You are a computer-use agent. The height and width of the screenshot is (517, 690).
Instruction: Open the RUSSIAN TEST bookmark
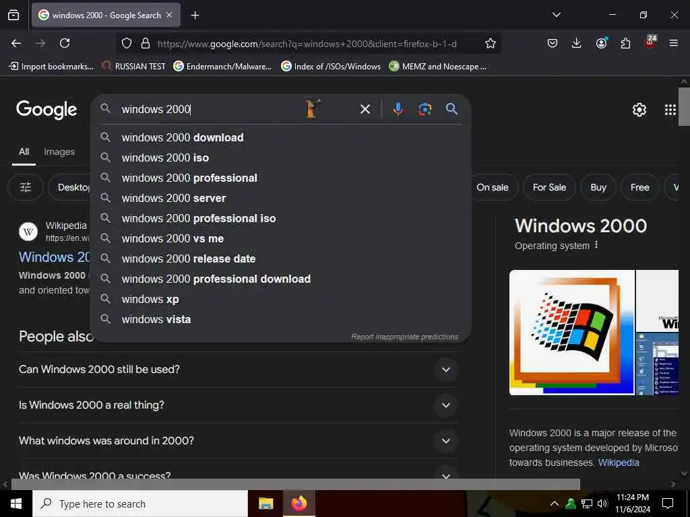point(134,67)
